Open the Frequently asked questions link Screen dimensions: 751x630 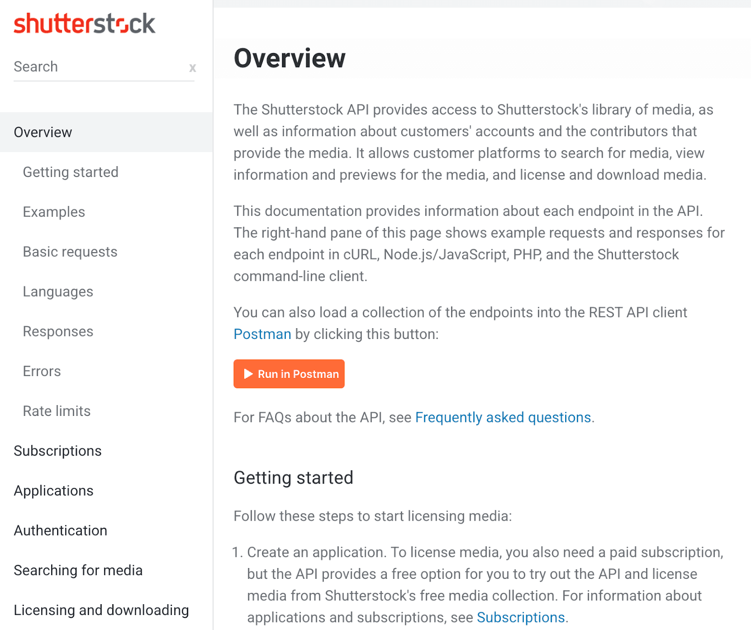coord(503,417)
